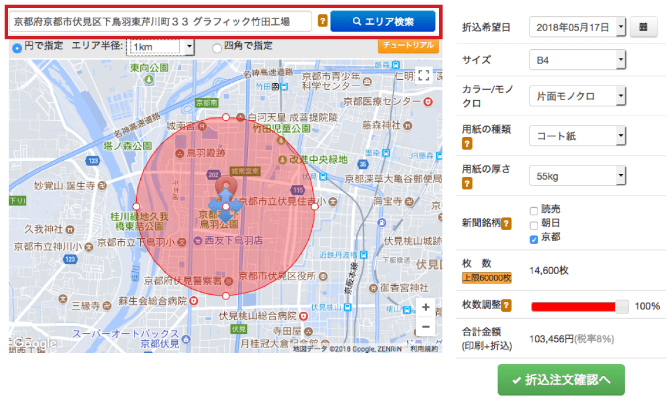Open the サイズ B4 dropdown
The width and height of the screenshot is (672, 406).
click(x=577, y=60)
